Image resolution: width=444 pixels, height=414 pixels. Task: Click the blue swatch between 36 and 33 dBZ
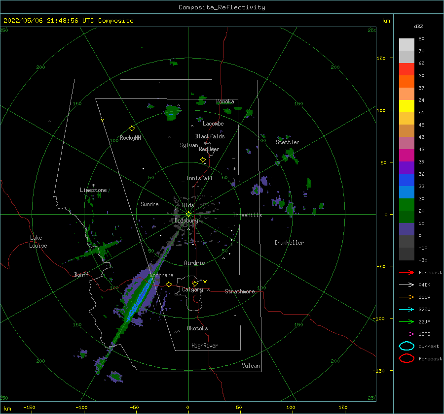[407, 180]
